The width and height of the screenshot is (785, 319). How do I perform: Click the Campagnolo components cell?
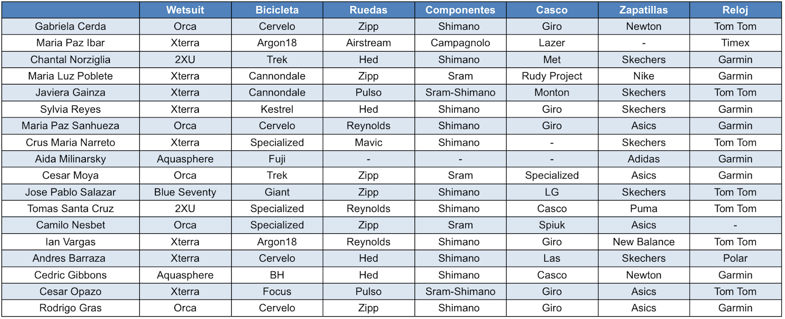point(460,43)
